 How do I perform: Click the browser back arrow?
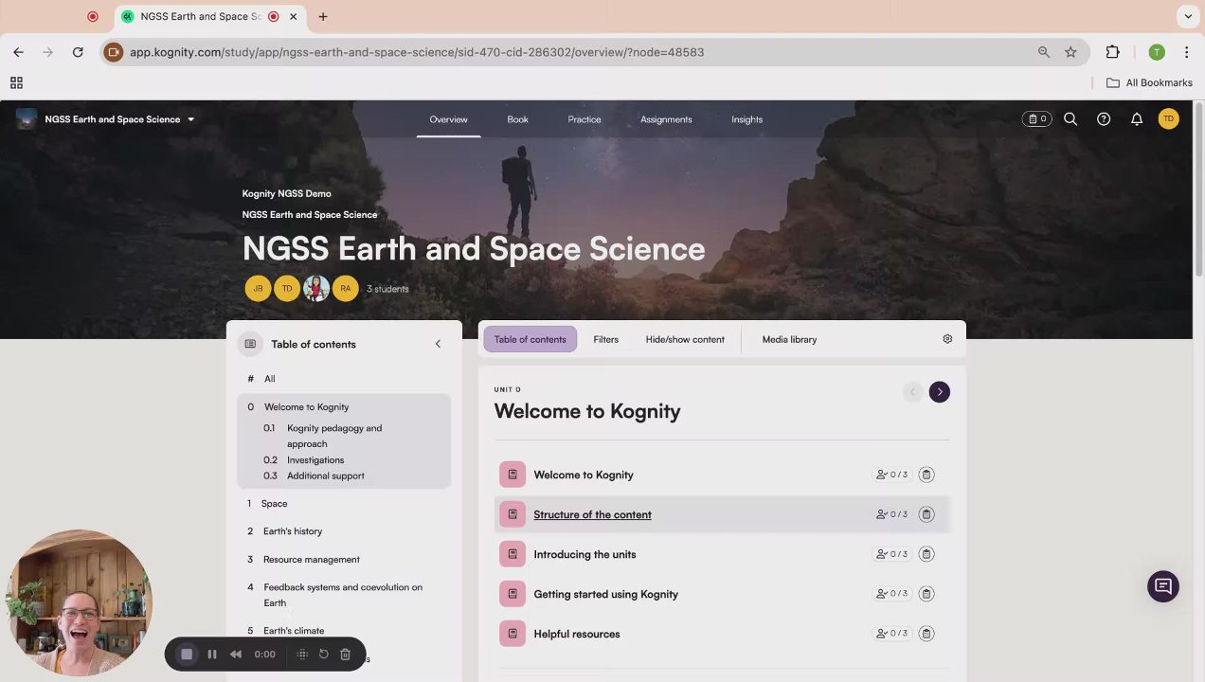(x=19, y=52)
